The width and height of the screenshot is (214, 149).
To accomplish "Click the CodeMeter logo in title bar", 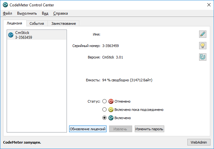I will coord(5,5).
